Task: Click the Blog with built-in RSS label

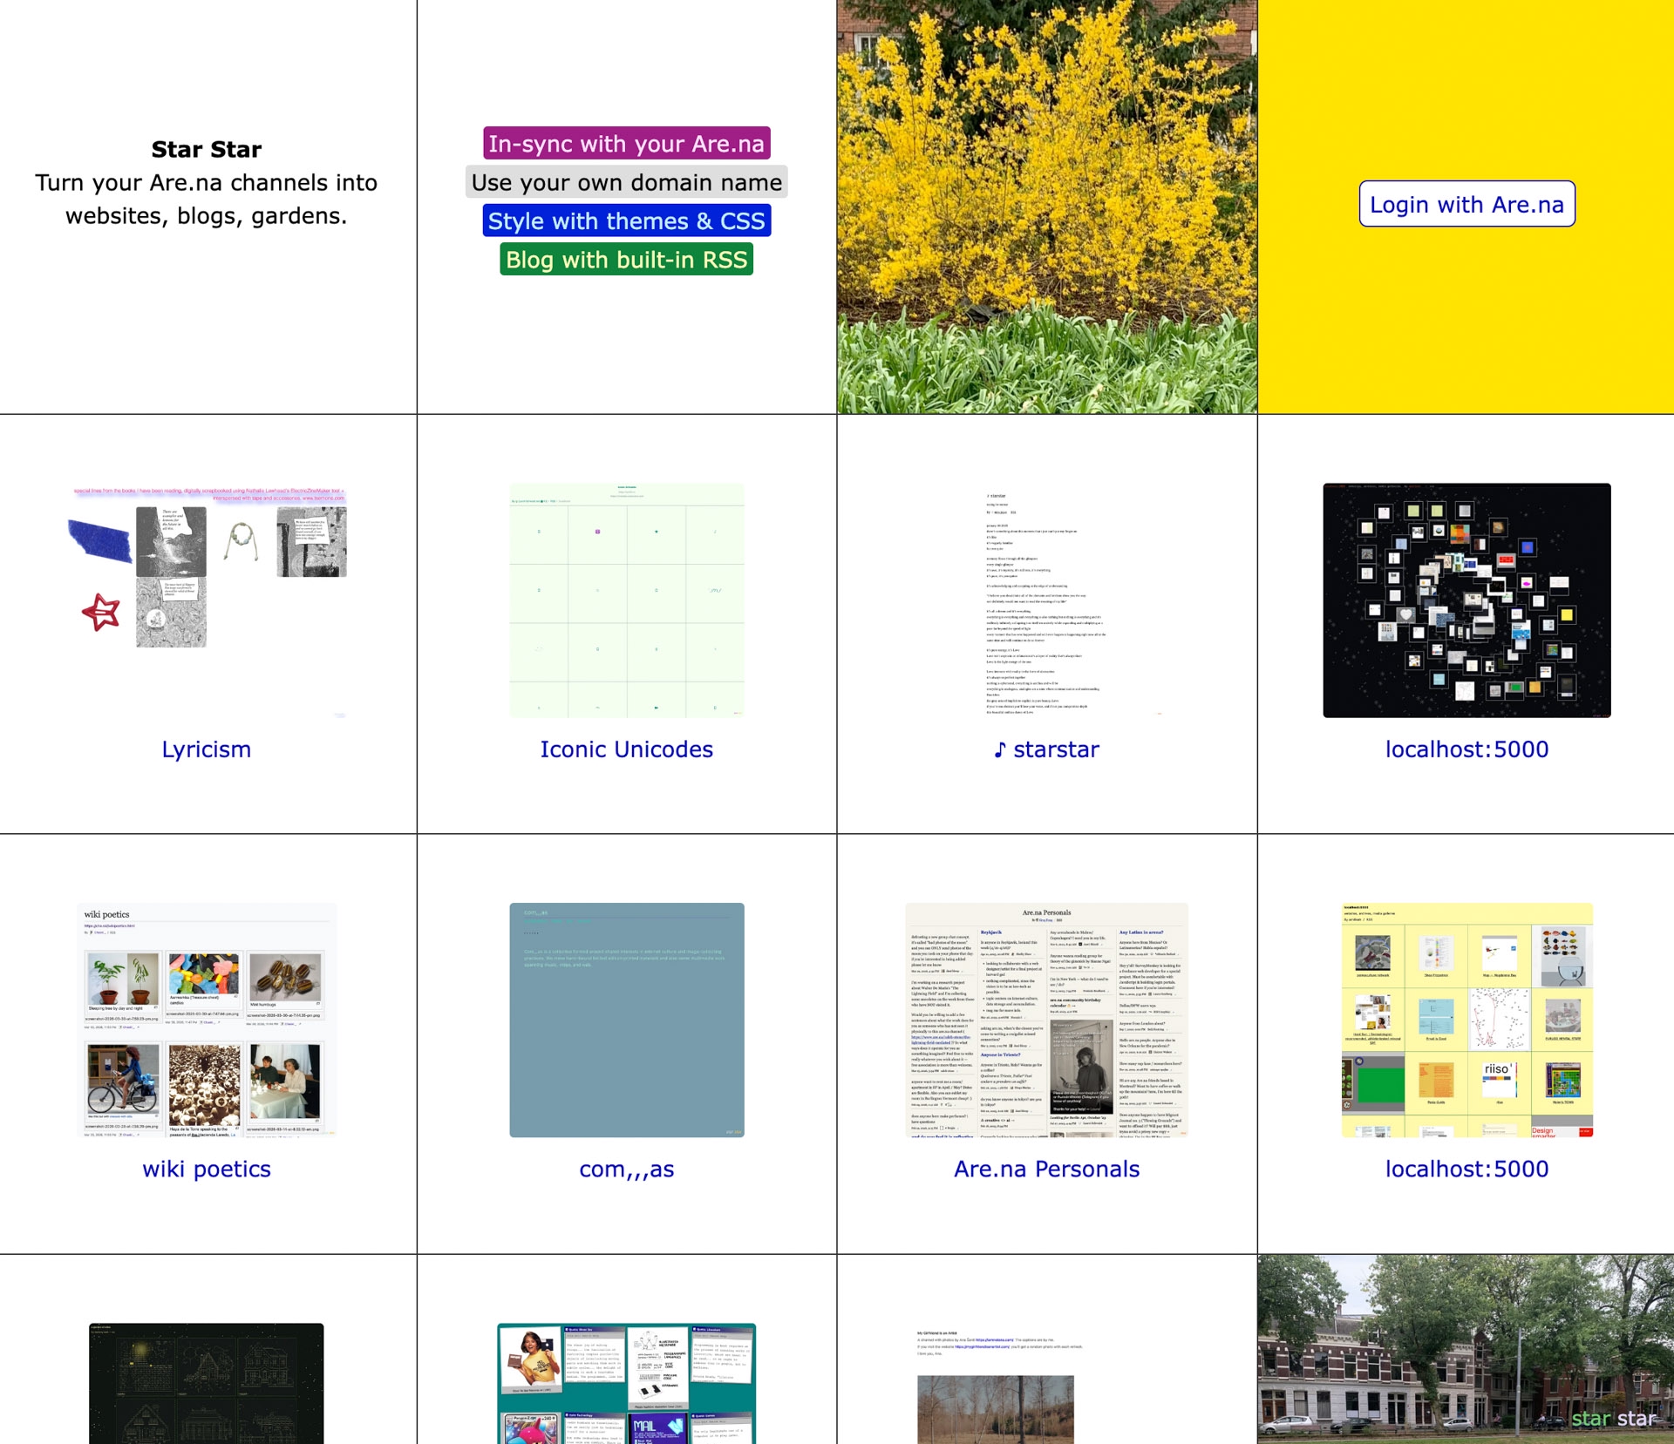Action: (626, 260)
